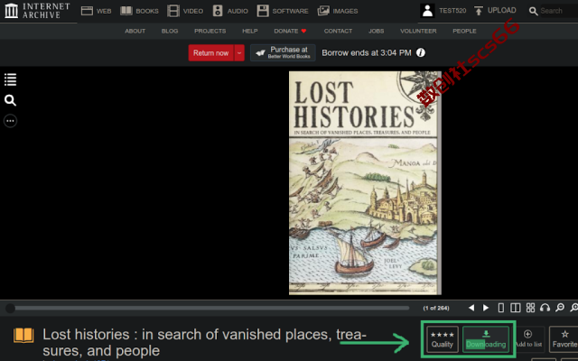Screen dimensions: 578x361
Task: Open the table of contents icon
Action: coord(10,79)
